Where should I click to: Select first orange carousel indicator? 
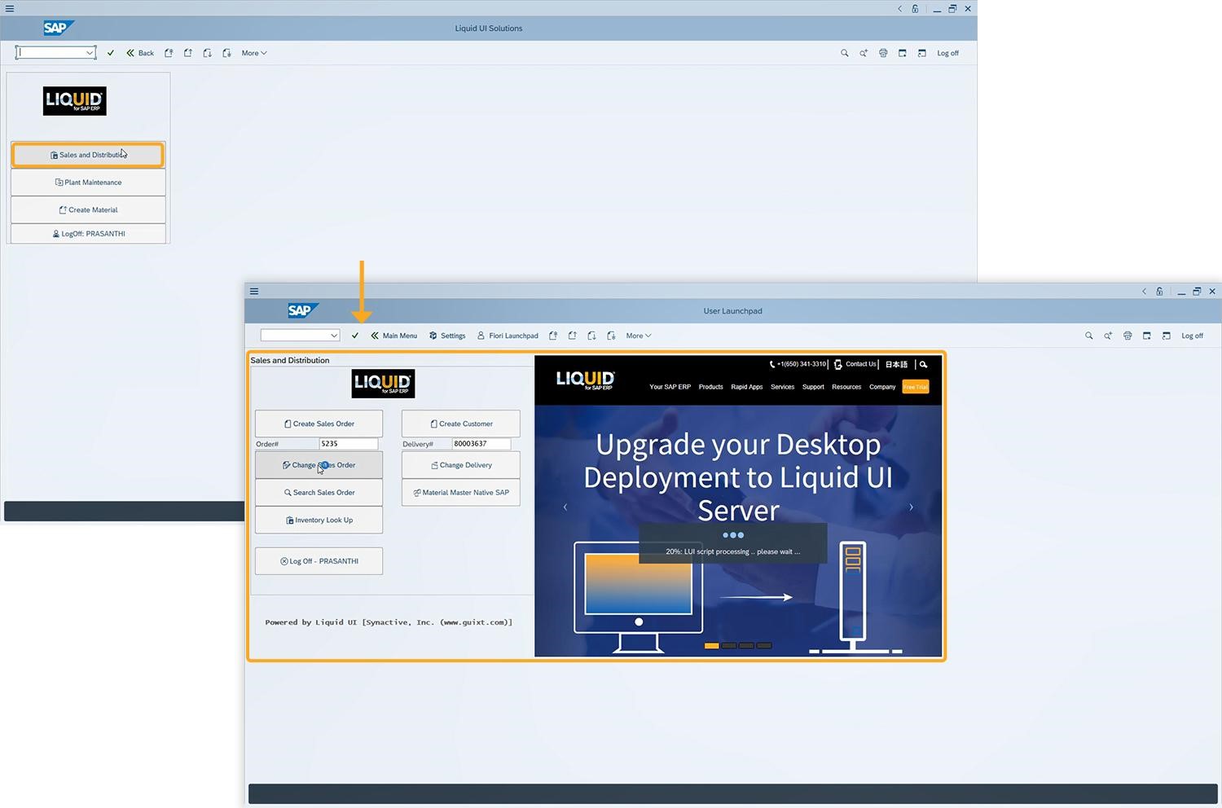pyautogui.click(x=711, y=645)
